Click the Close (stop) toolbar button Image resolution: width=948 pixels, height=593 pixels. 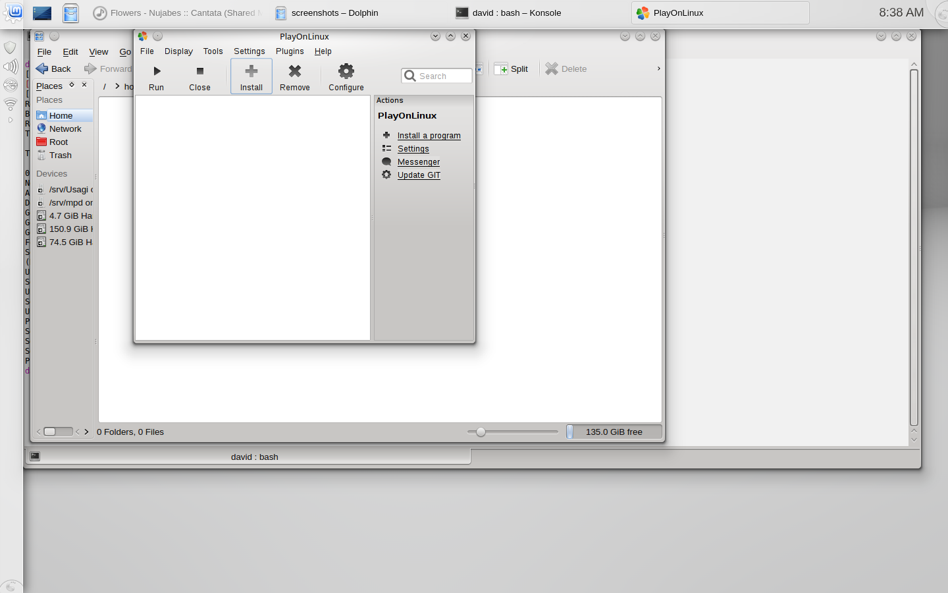tap(199, 76)
